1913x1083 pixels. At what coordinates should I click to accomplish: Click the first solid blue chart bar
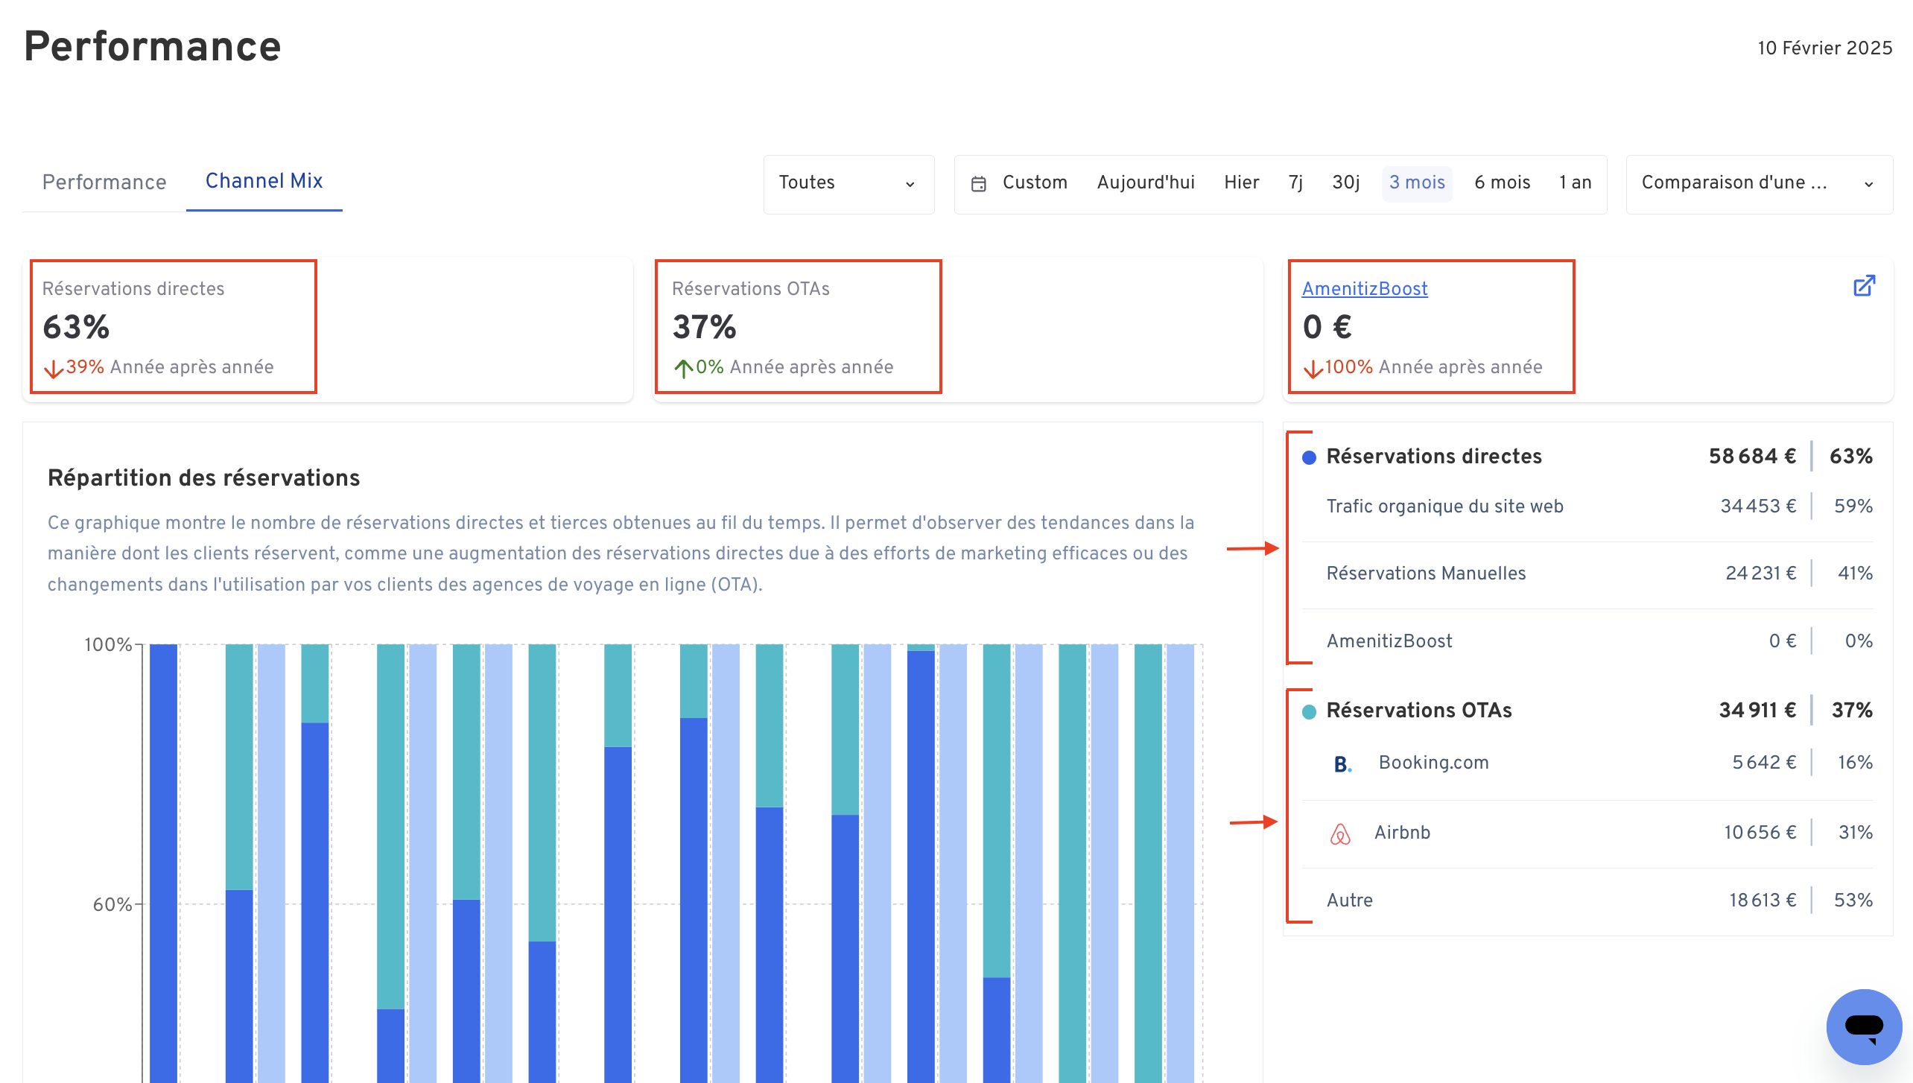(x=163, y=863)
